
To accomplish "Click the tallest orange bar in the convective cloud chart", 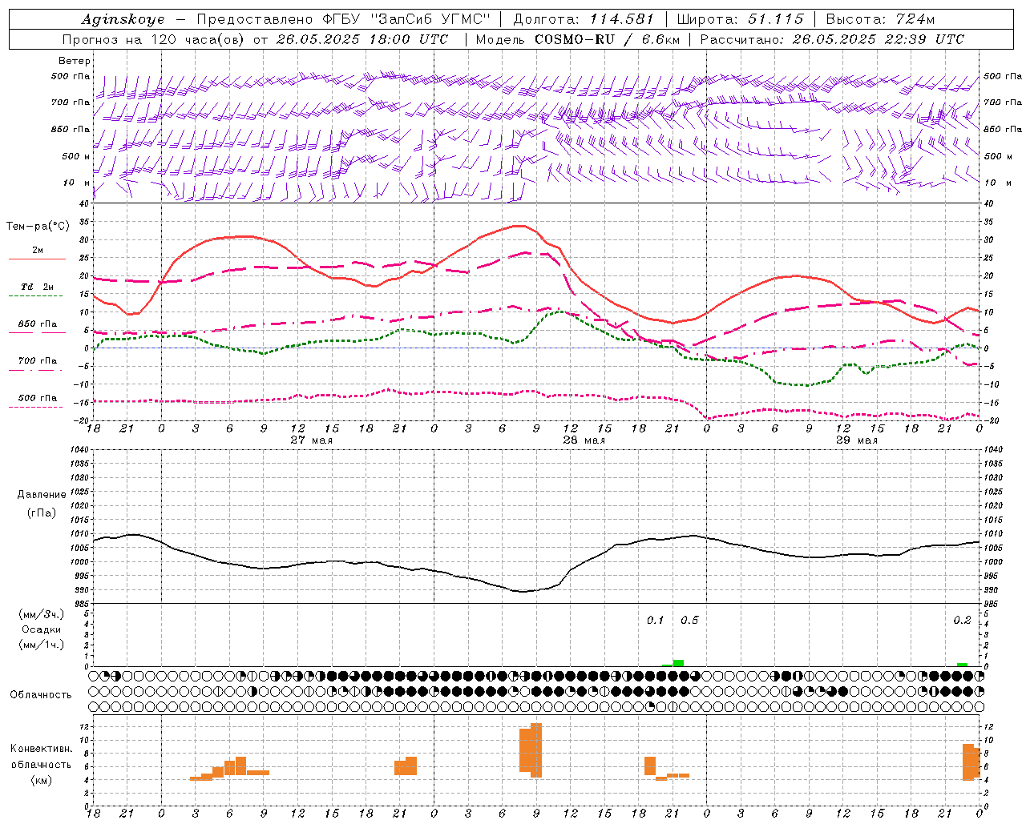I will pyautogui.click(x=536, y=750).
